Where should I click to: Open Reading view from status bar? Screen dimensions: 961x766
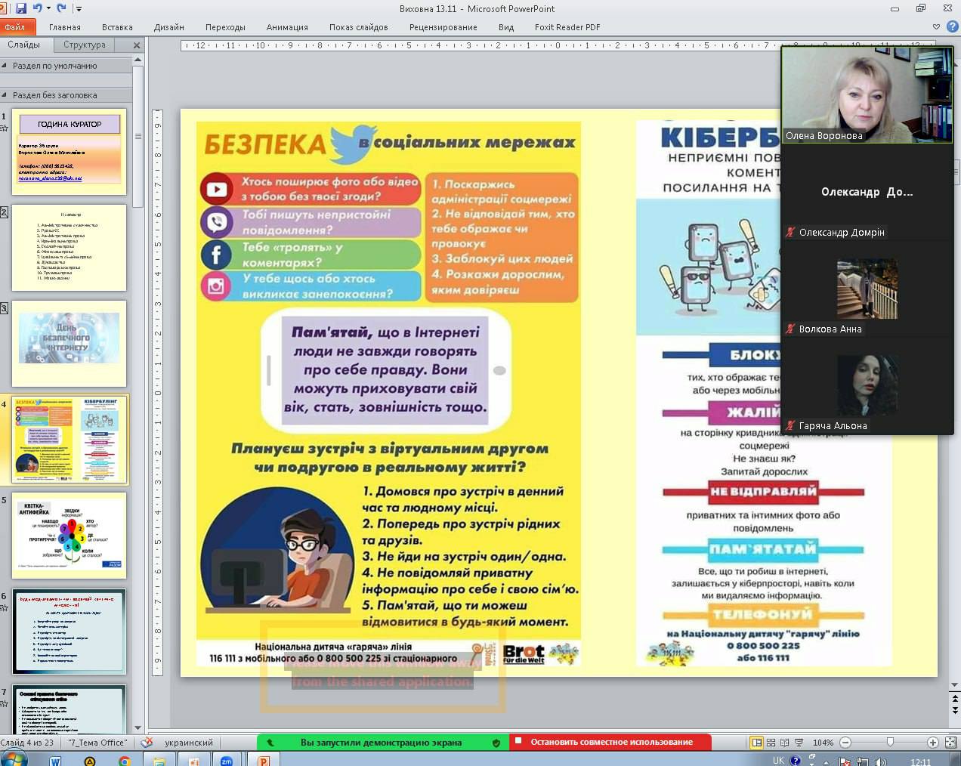click(x=784, y=743)
